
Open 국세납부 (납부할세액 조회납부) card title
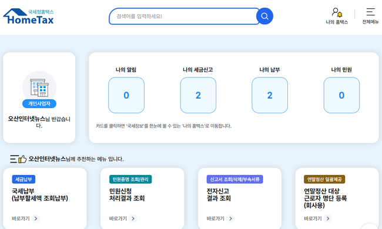point(40,195)
